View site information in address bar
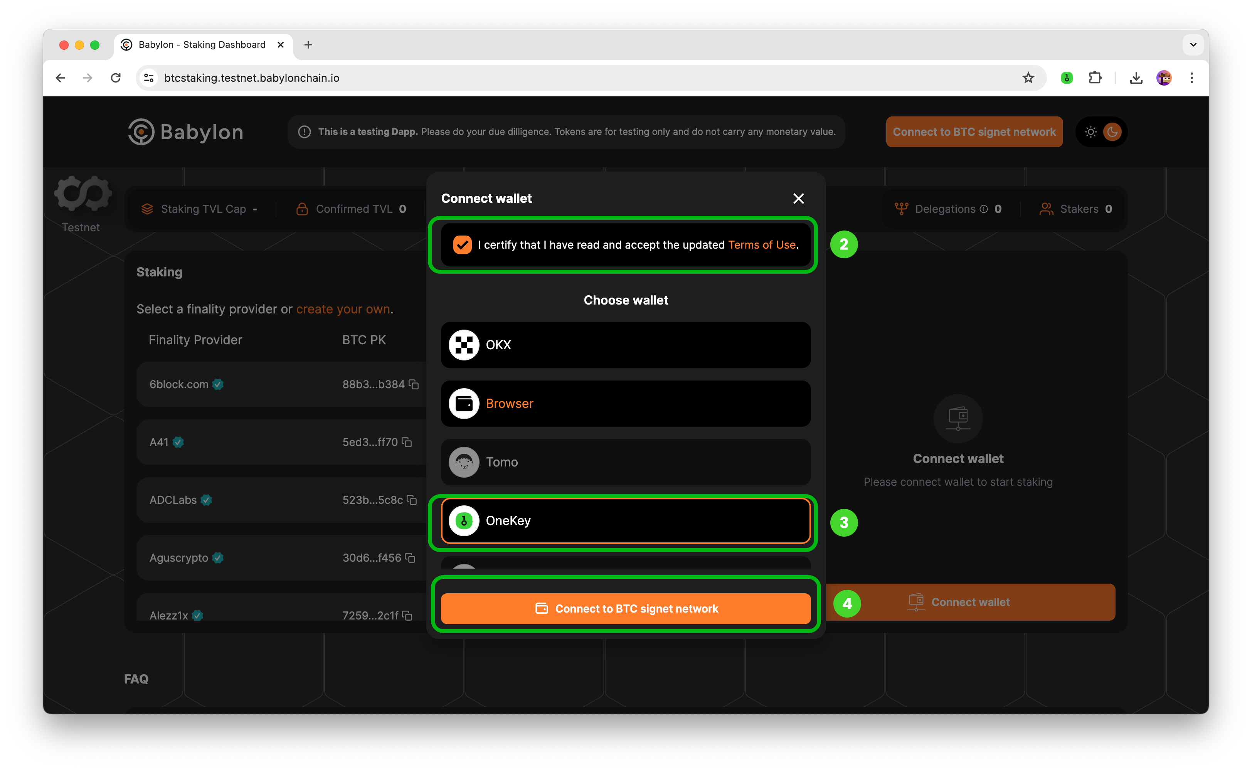The height and width of the screenshot is (771, 1252). 149,77
